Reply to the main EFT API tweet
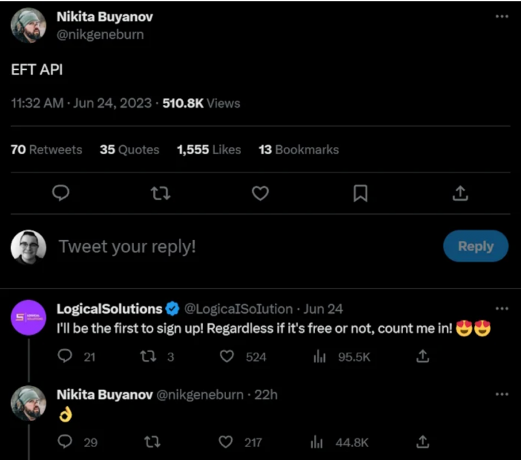The height and width of the screenshot is (460, 521). (60, 193)
